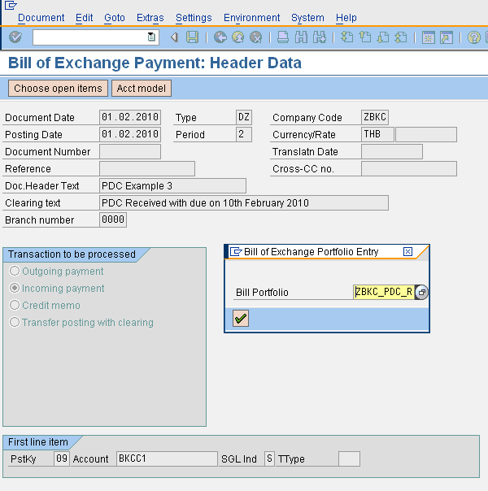Viewport: 488px width, 491px height.
Task: Open the Bill Portfolio search help button
Action: [421, 292]
